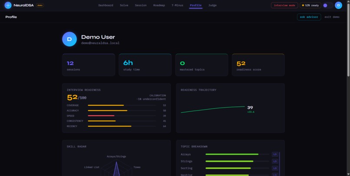The image size is (350, 176).
Task: Click the "52/100" readiness value
Action: [x=76, y=98]
